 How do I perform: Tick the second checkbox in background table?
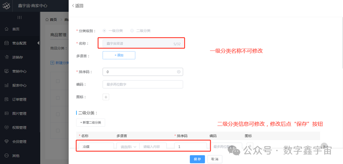tap(58, 98)
